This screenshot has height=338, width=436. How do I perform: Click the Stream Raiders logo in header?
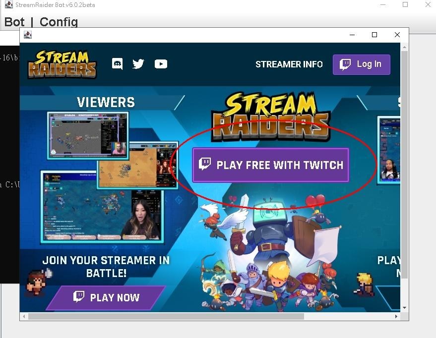[x=62, y=64]
